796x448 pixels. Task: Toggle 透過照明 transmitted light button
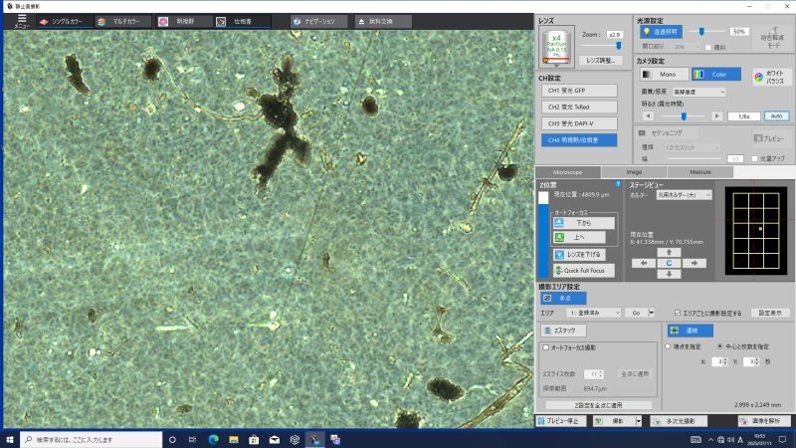[x=661, y=32]
